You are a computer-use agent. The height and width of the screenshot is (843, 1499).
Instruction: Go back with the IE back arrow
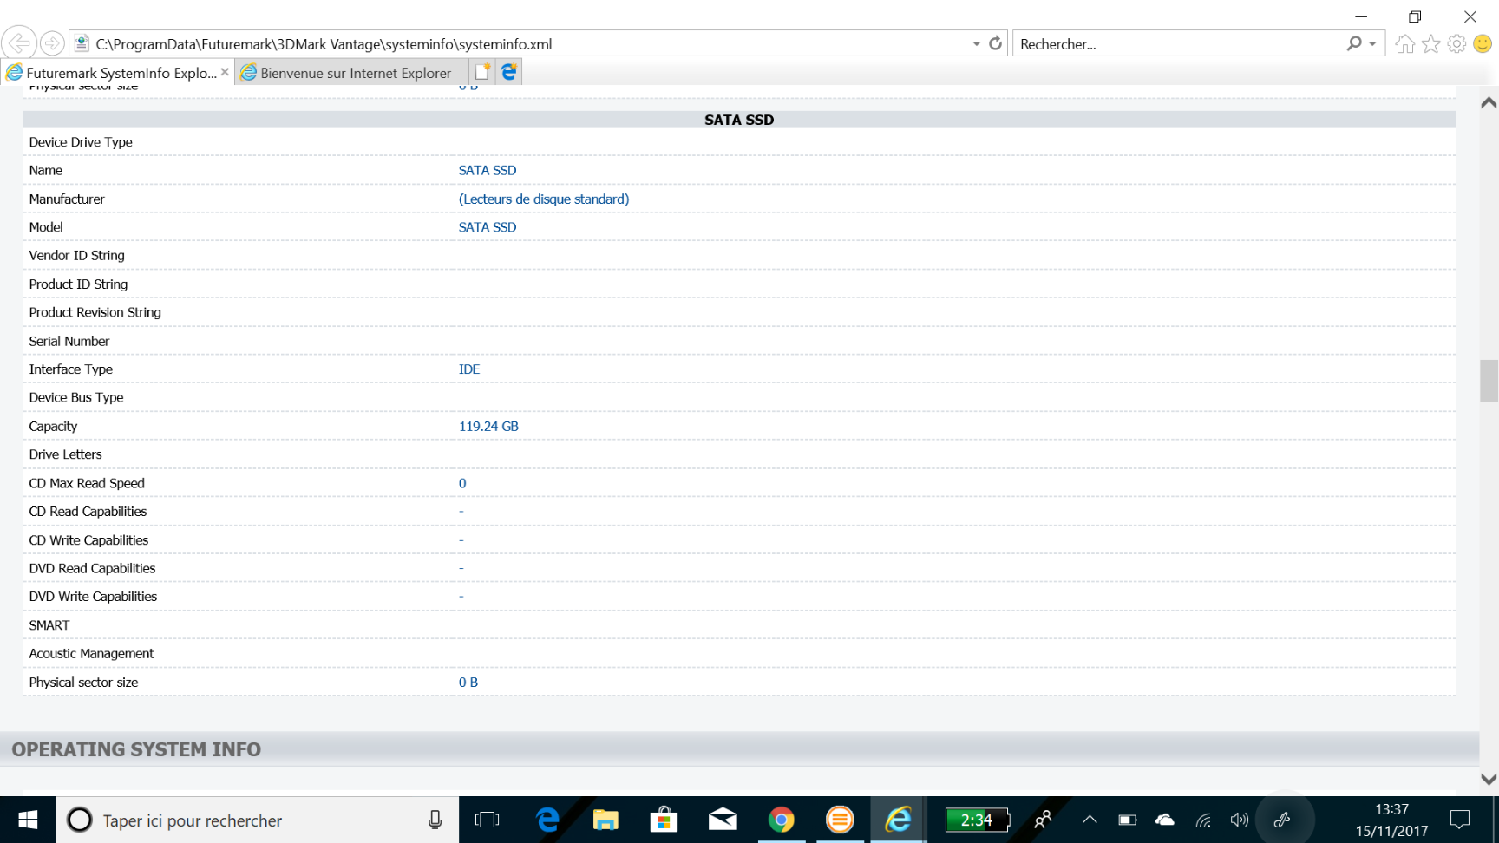pyautogui.click(x=18, y=42)
